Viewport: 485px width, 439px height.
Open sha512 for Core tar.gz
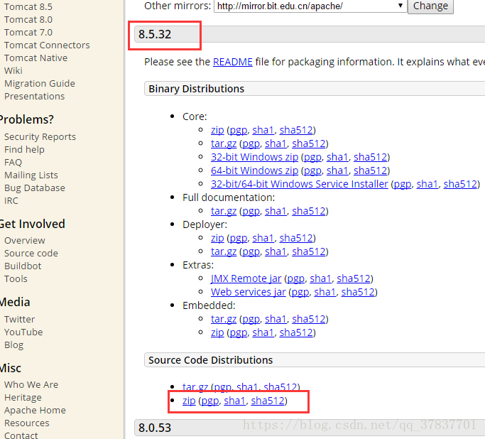point(309,144)
